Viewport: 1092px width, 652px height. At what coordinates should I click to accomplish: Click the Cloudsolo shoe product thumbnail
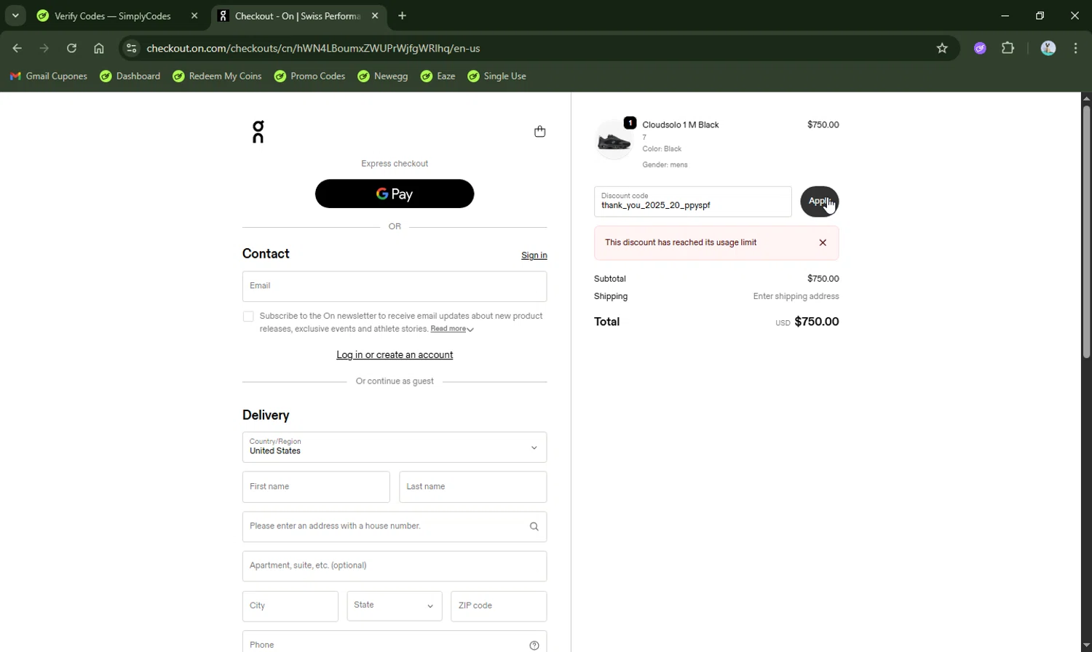[x=614, y=141]
